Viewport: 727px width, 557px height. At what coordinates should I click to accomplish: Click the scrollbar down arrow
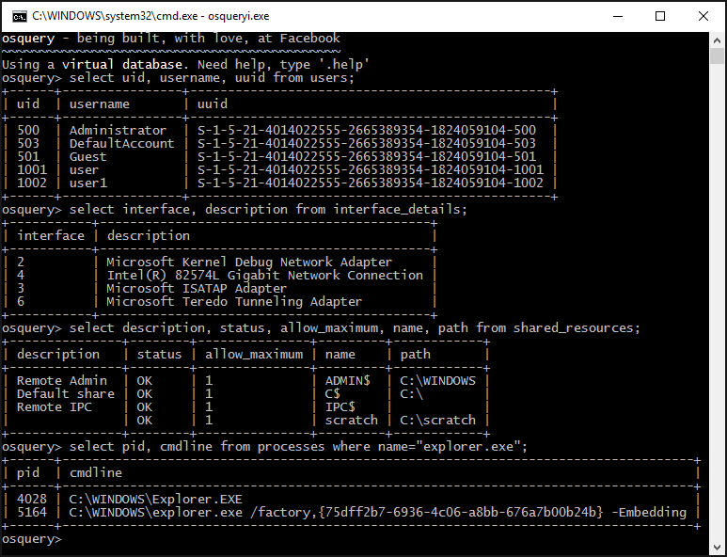pyautogui.click(x=717, y=549)
